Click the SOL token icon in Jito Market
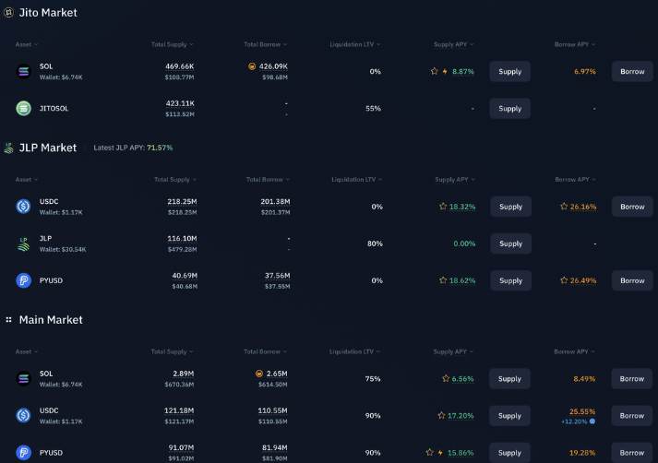This screenshot has width=658, height=463. coord(23,72)
